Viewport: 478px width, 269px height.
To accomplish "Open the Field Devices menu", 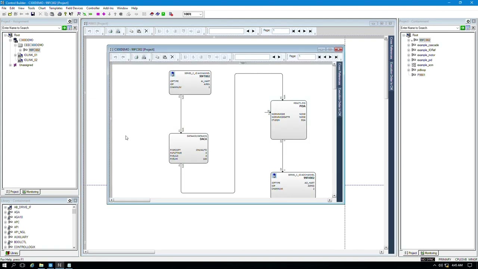I will (x=74, y=8).
